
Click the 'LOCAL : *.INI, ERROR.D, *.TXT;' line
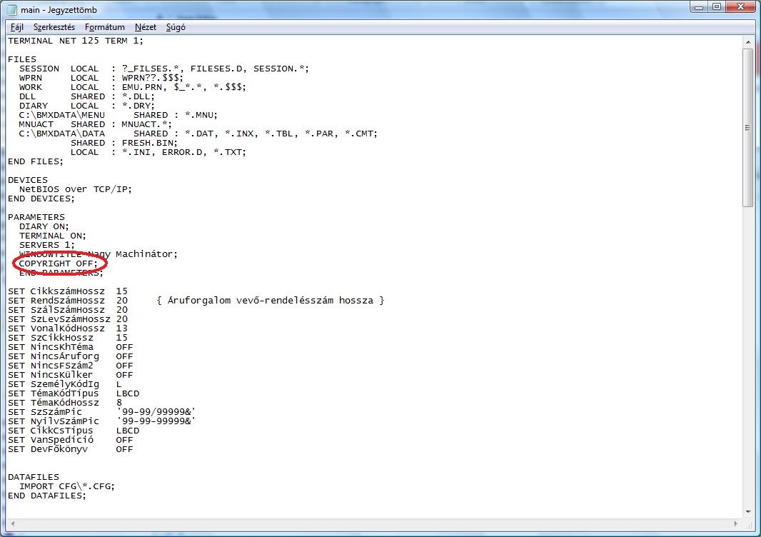[x=158, y=152]
